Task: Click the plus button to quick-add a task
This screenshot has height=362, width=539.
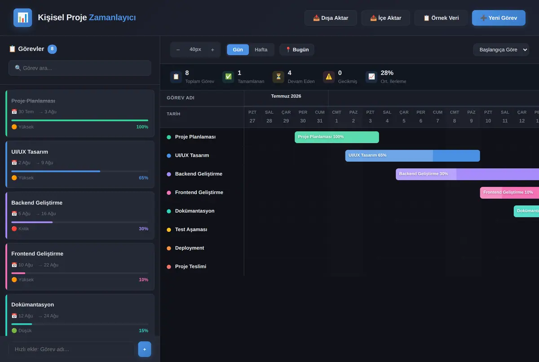Action: click(x=145, y=349)
